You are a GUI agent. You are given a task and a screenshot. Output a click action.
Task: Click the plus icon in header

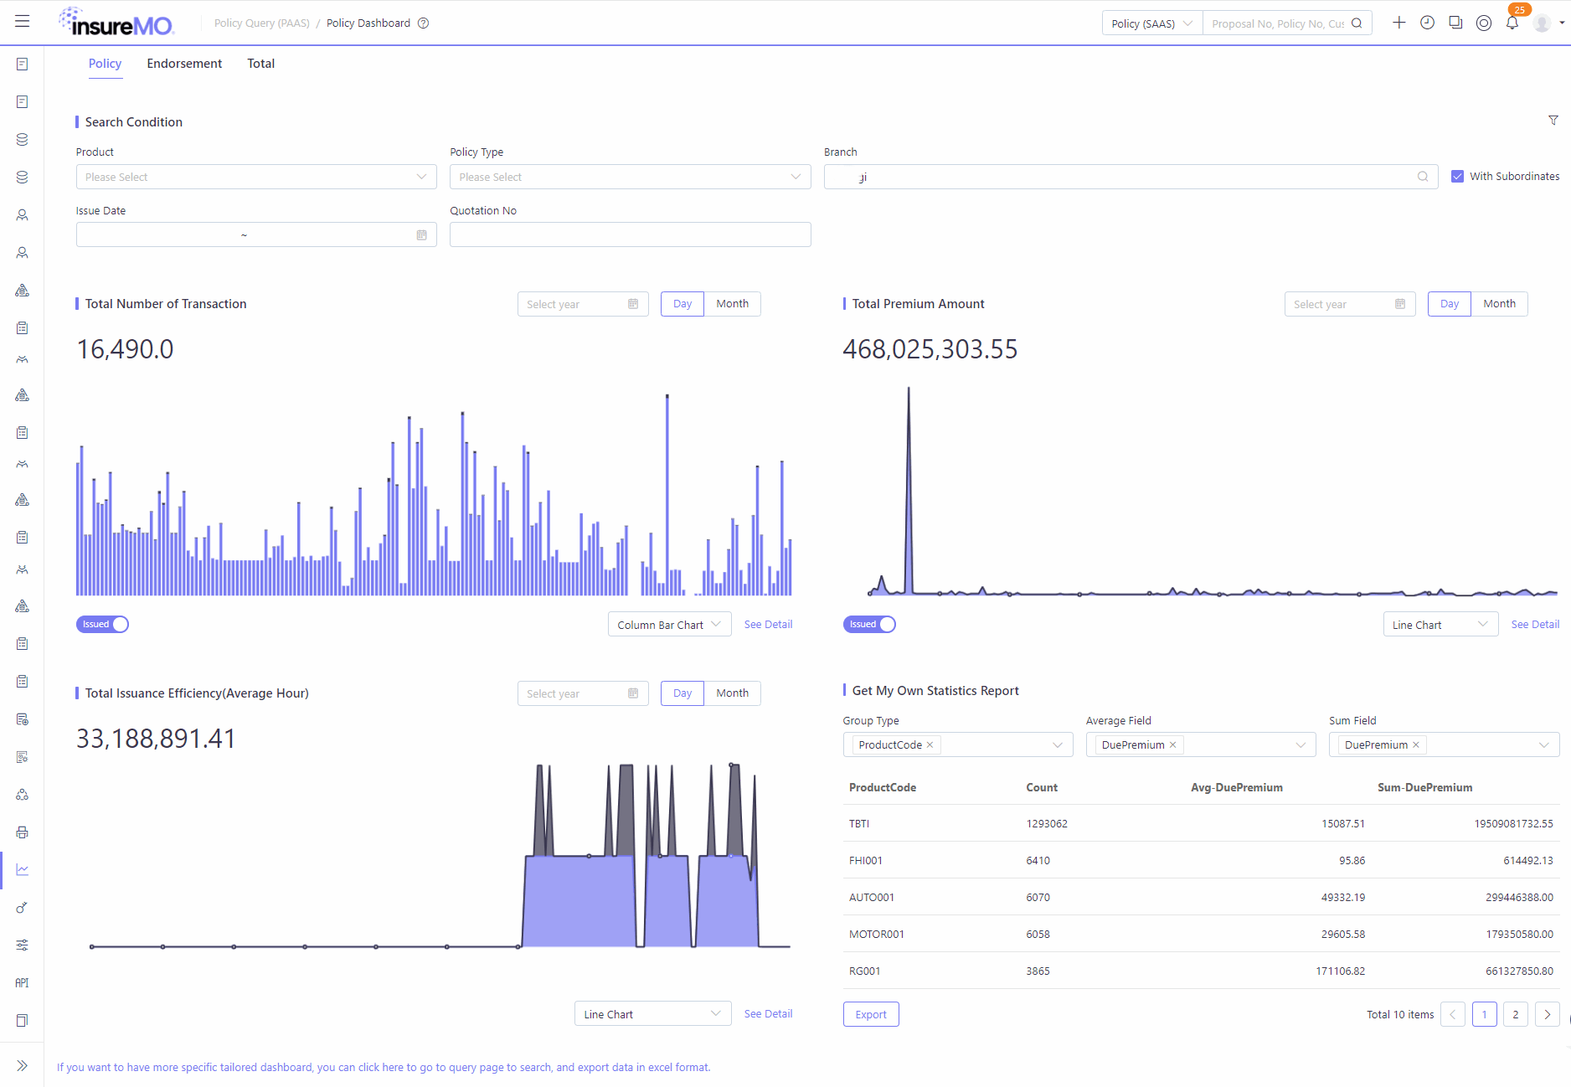1398,23
